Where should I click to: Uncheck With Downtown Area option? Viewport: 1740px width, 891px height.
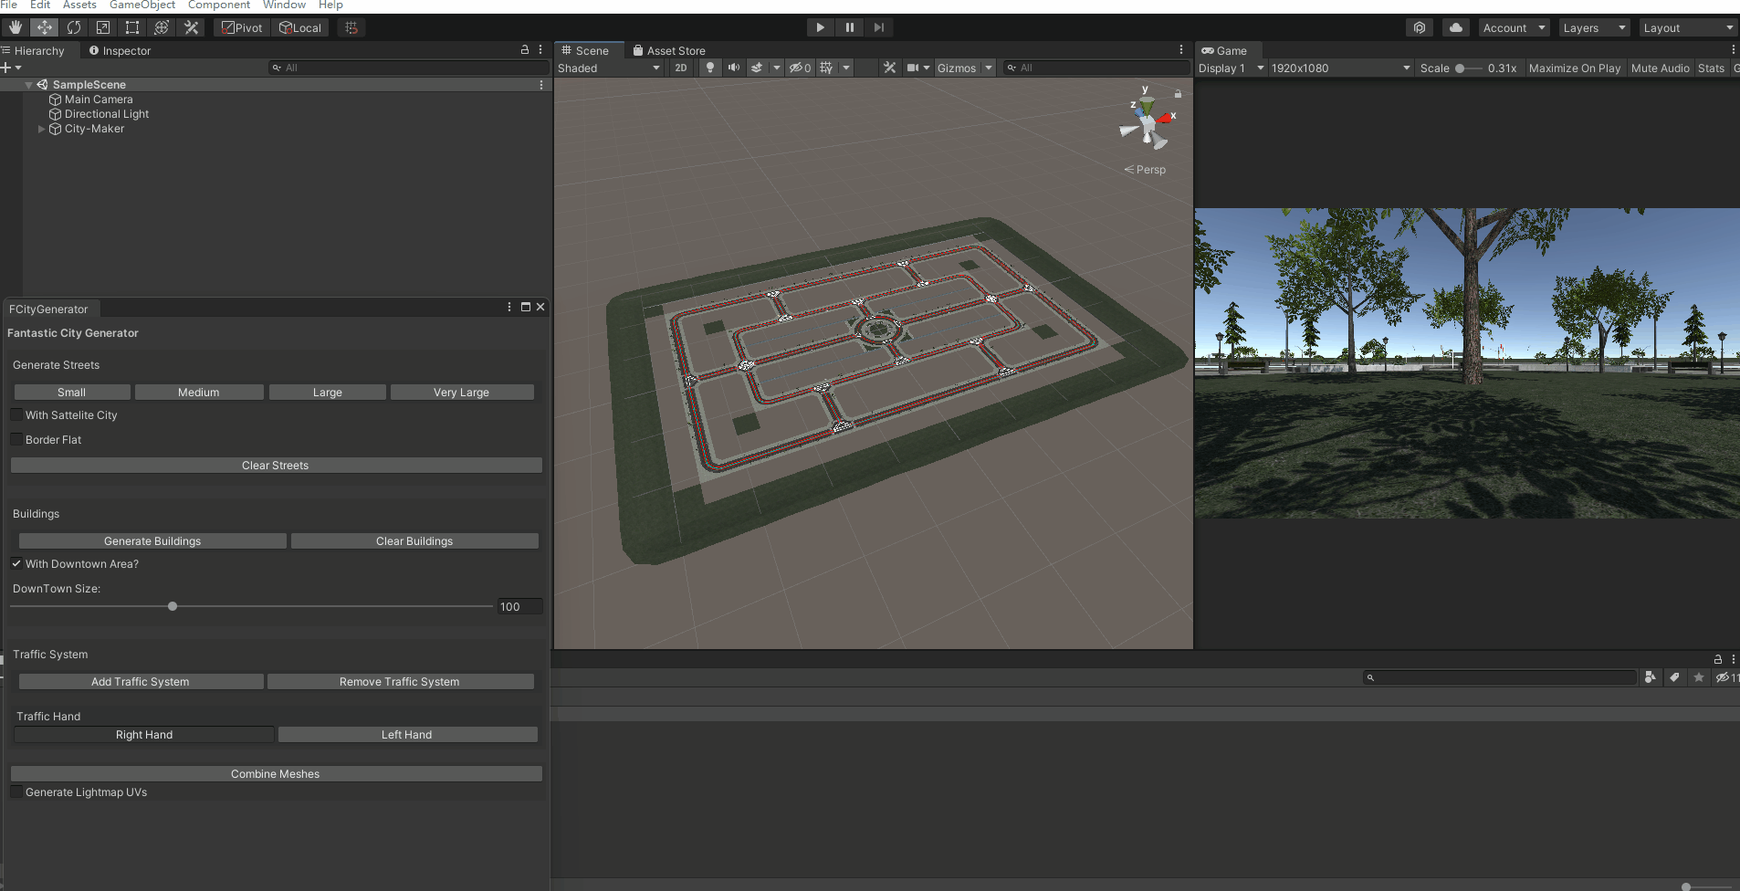[x=16, y=563]
